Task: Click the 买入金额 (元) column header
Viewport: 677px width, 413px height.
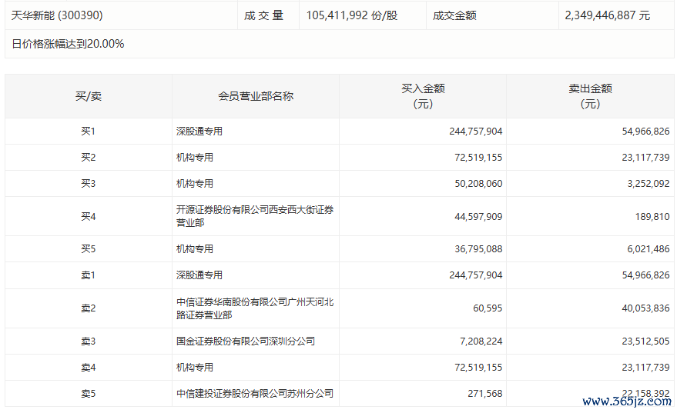Action: [x=423, y=96]
